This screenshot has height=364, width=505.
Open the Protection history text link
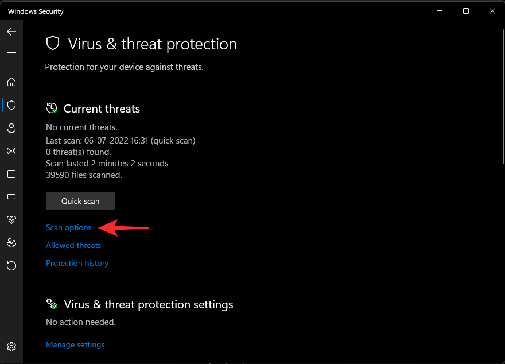point(77,264)
